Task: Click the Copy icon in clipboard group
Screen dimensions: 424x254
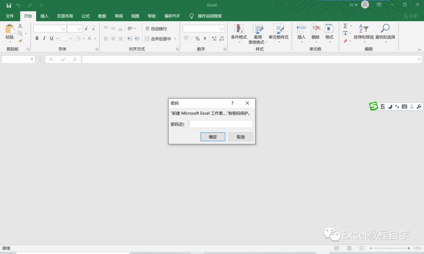Action: (20, 33)
